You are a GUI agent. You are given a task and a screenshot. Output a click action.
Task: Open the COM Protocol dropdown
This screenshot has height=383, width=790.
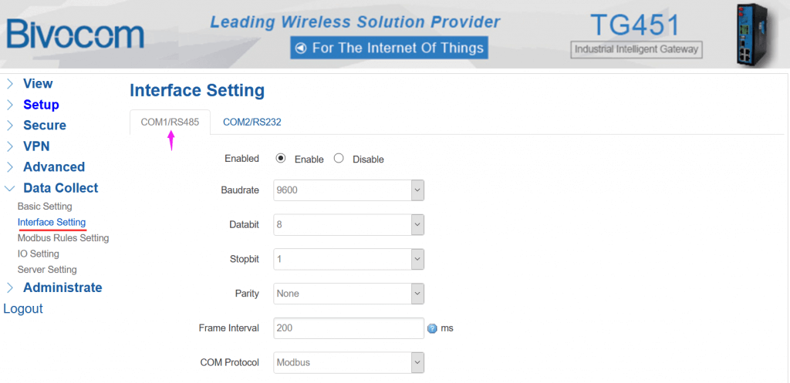click(x=349, y=362)
